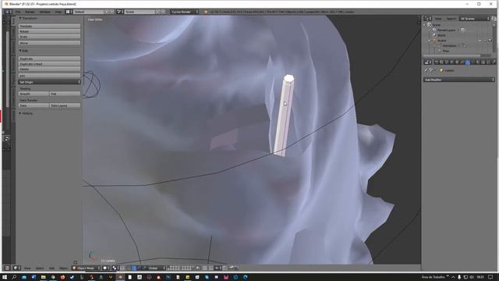Open the Window menu
Image resolution: width=499 pixels, height=281 pixels.
[45, 12]
